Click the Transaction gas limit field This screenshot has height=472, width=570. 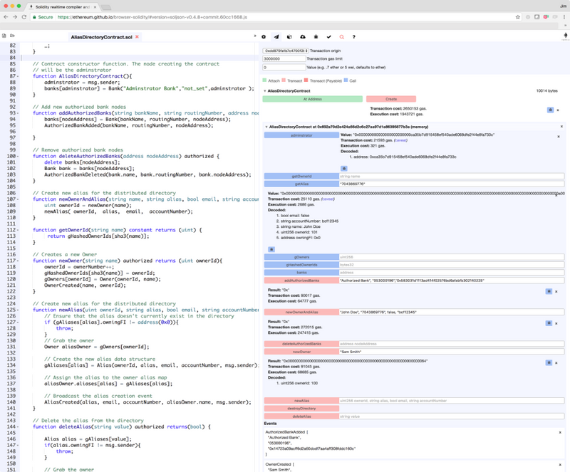[x=284, y=59]
